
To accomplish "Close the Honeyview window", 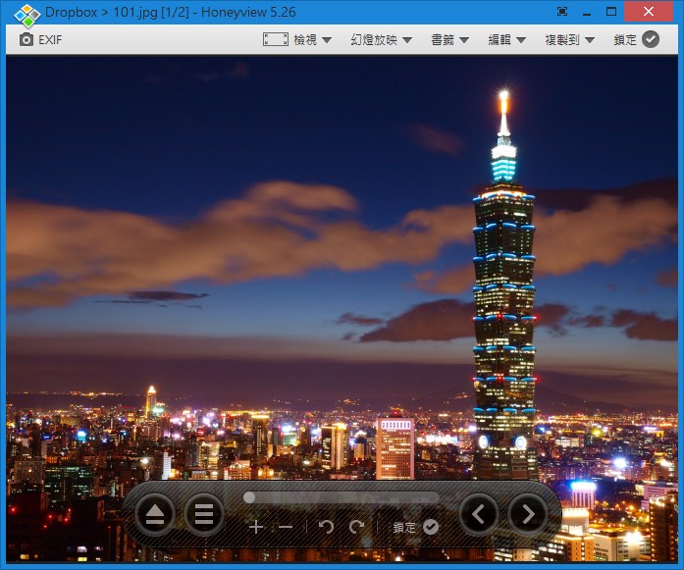I will point(649,12).
